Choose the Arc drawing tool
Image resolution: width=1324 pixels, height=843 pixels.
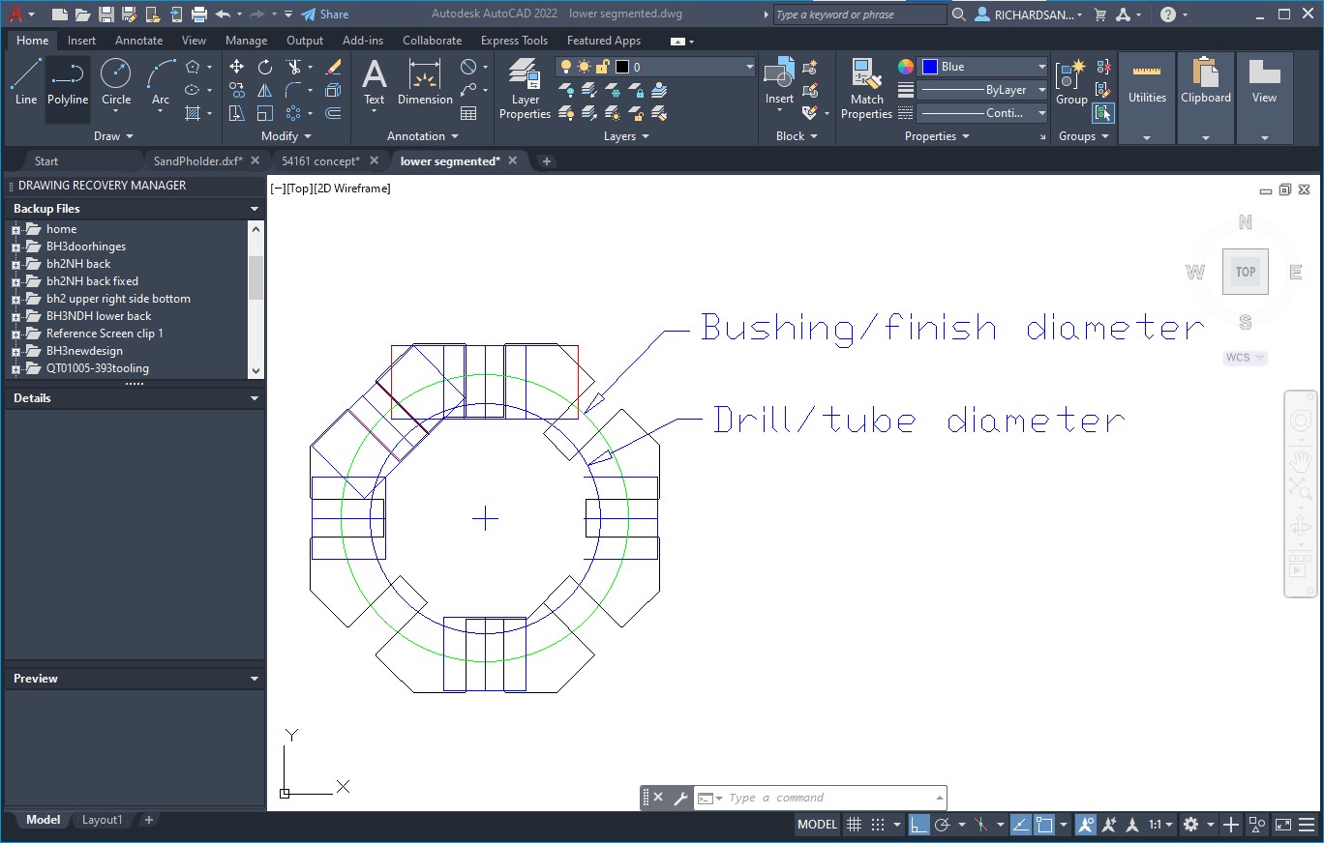click(161, 82)
